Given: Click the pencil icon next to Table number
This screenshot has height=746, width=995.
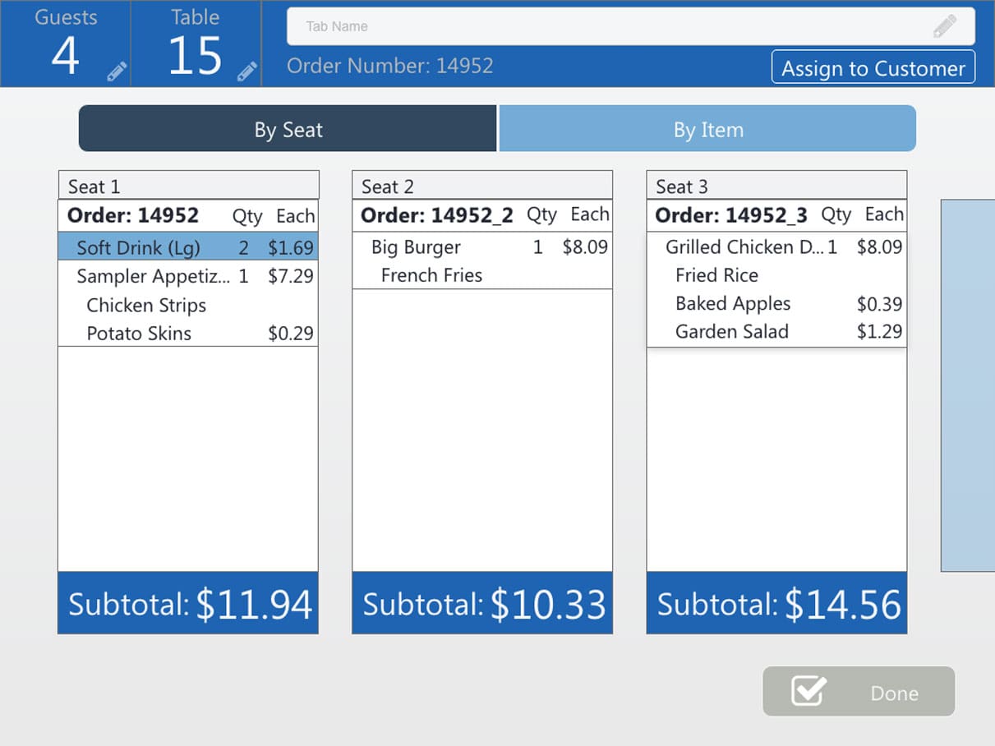Looking at the screenshot, I should coord(246,71).
